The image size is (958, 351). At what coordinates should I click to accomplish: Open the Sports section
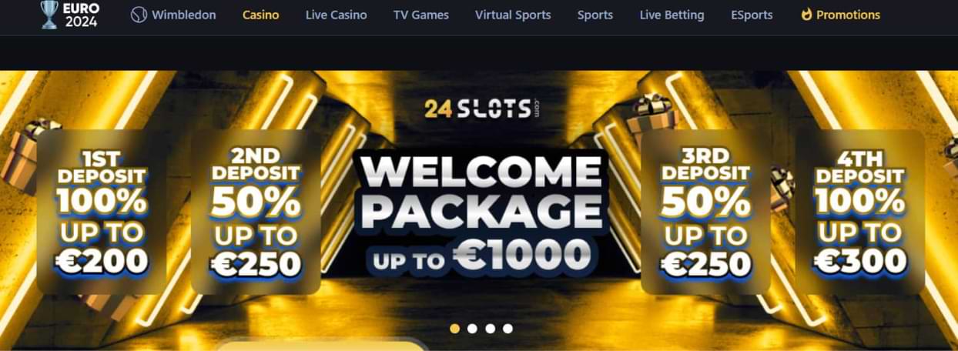tap(595, 15)
